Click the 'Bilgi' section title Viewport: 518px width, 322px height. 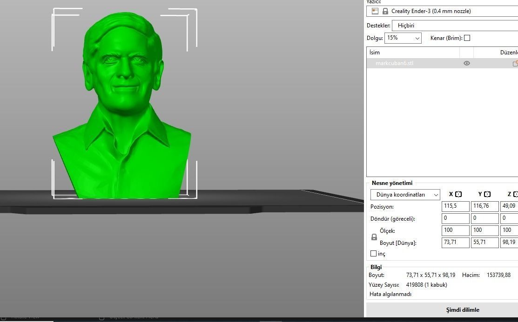pyautogui.click(x=376, y=267)
